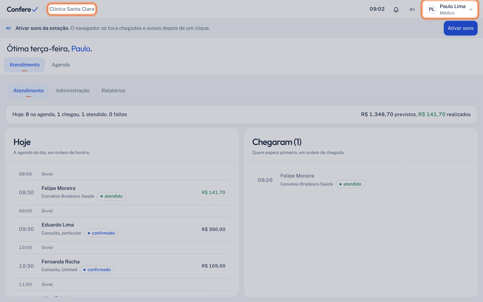Screen dimensions: 483x302
Task: Click the Chegaram (1) heading
Action: [x=277, y=142]
